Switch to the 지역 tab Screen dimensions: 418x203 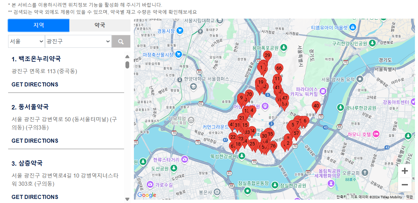coord(39,25)
